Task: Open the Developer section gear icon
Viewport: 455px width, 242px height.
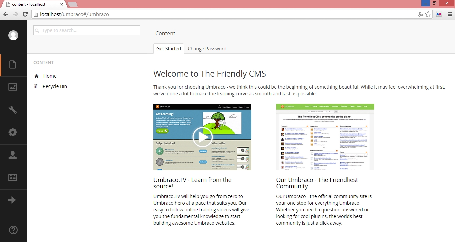Action: coord(13,132)
